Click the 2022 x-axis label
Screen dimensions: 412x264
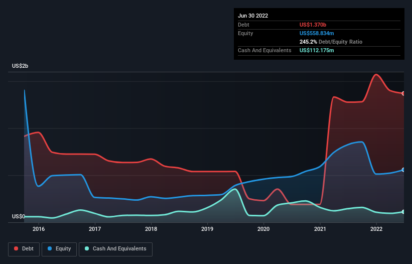coord(376,229)
